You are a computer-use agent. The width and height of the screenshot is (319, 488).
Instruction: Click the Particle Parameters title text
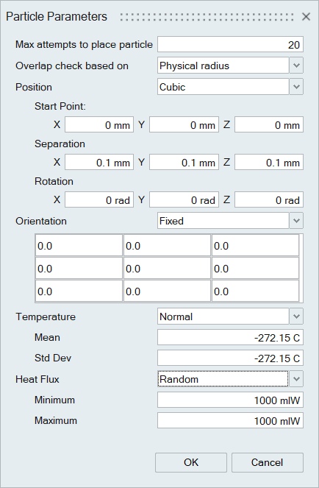coord(57,16)
